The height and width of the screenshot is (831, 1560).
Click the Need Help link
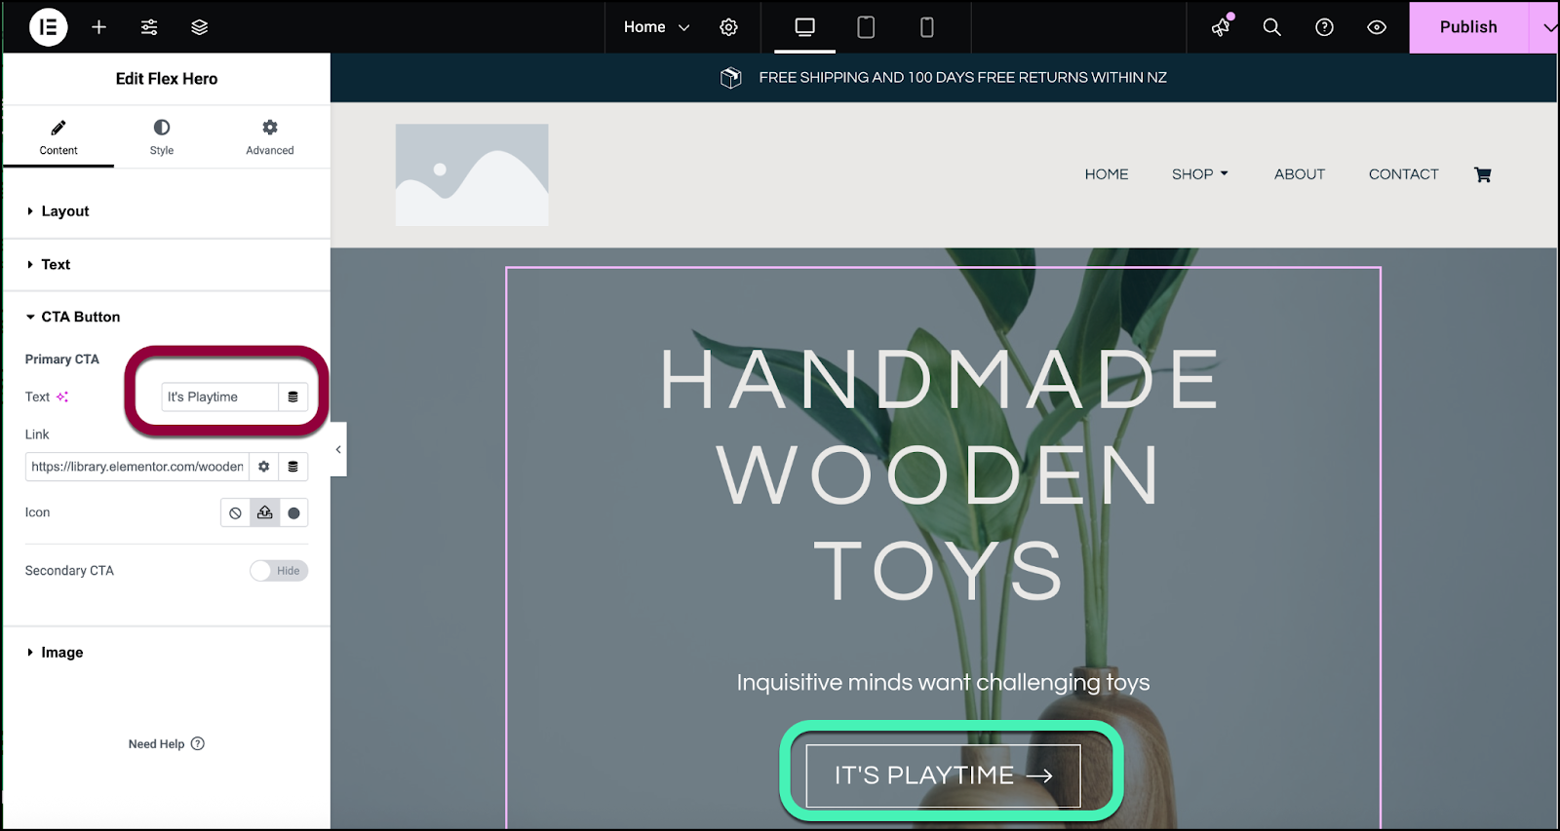[166, 743]
